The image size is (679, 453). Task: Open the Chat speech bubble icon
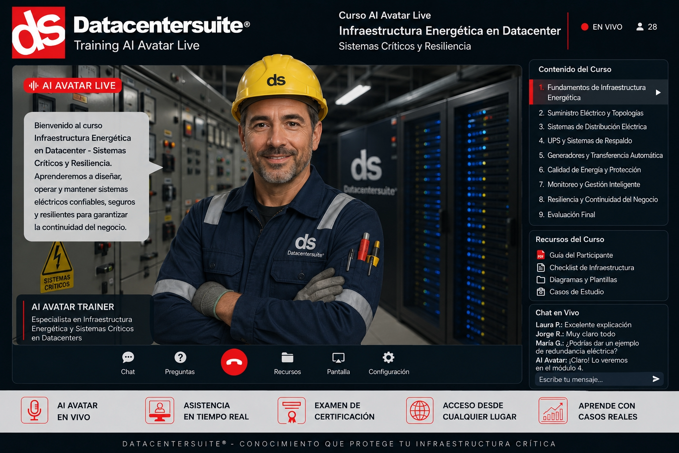point(128,357)
